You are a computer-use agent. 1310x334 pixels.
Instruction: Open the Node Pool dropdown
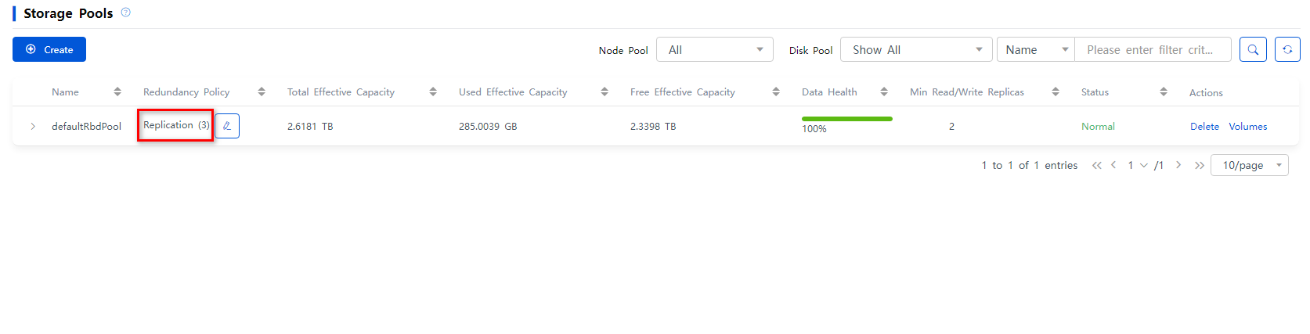coord(715,49)
